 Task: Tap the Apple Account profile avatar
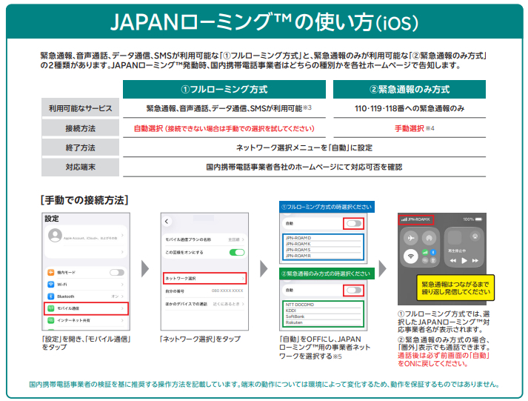[54, 236]
